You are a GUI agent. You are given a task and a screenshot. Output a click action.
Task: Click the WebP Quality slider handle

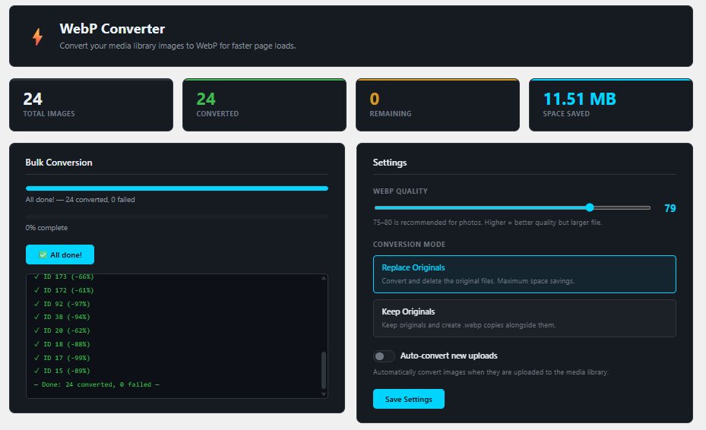[590, 207]
